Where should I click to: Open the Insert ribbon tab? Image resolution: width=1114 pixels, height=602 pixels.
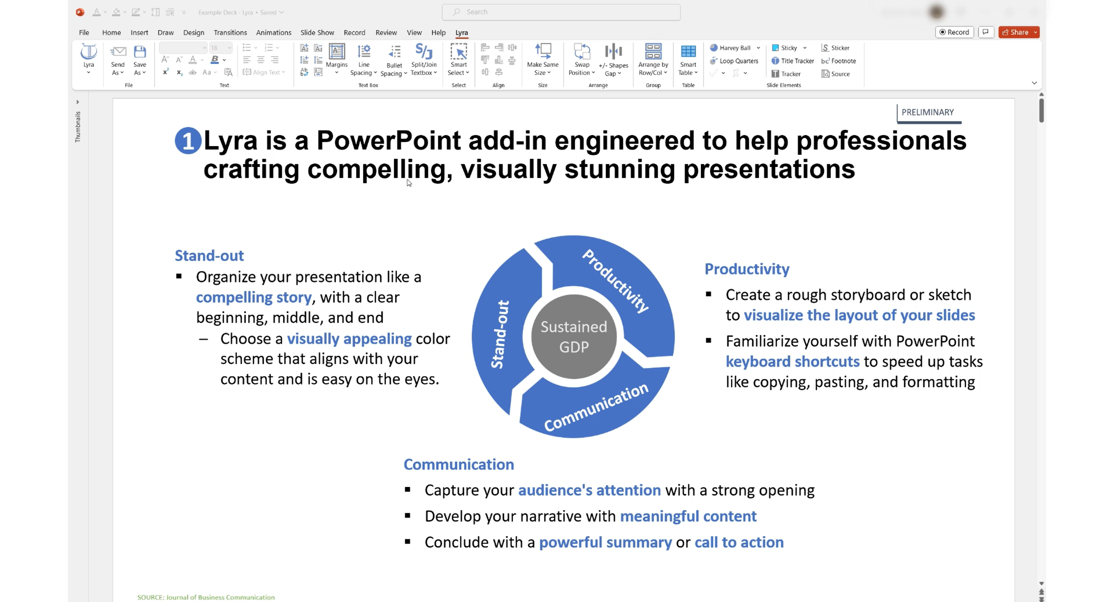pos(139,32)
